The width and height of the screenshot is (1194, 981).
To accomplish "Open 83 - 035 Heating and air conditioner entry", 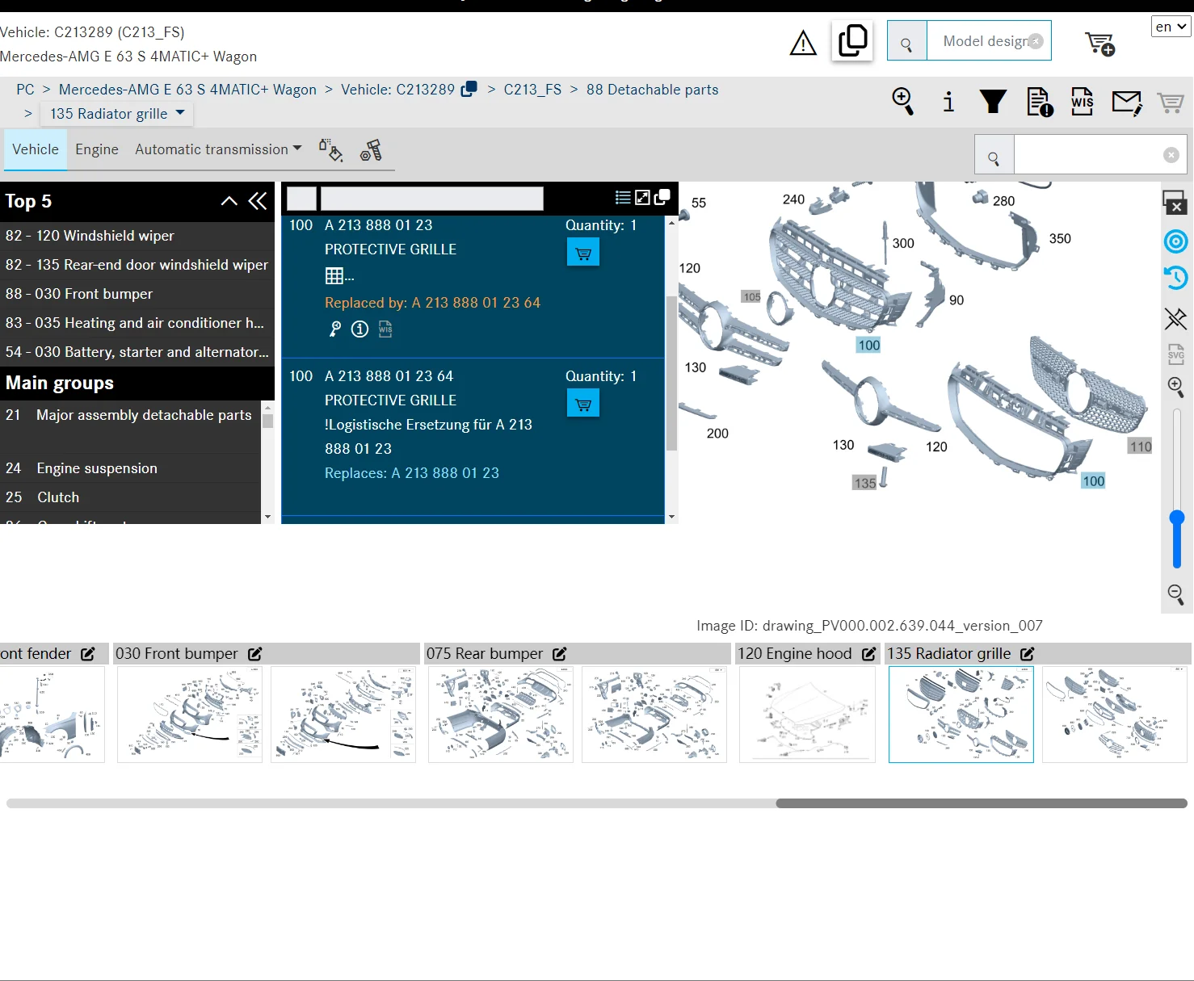I will pos(137,323).
